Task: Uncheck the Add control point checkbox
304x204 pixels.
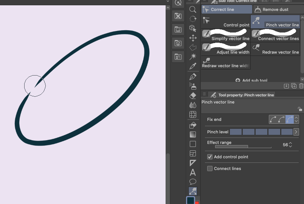Action: (x=210, y=157)
